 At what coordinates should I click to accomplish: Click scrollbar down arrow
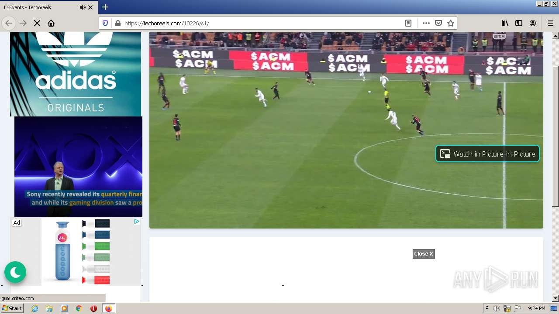556,298
